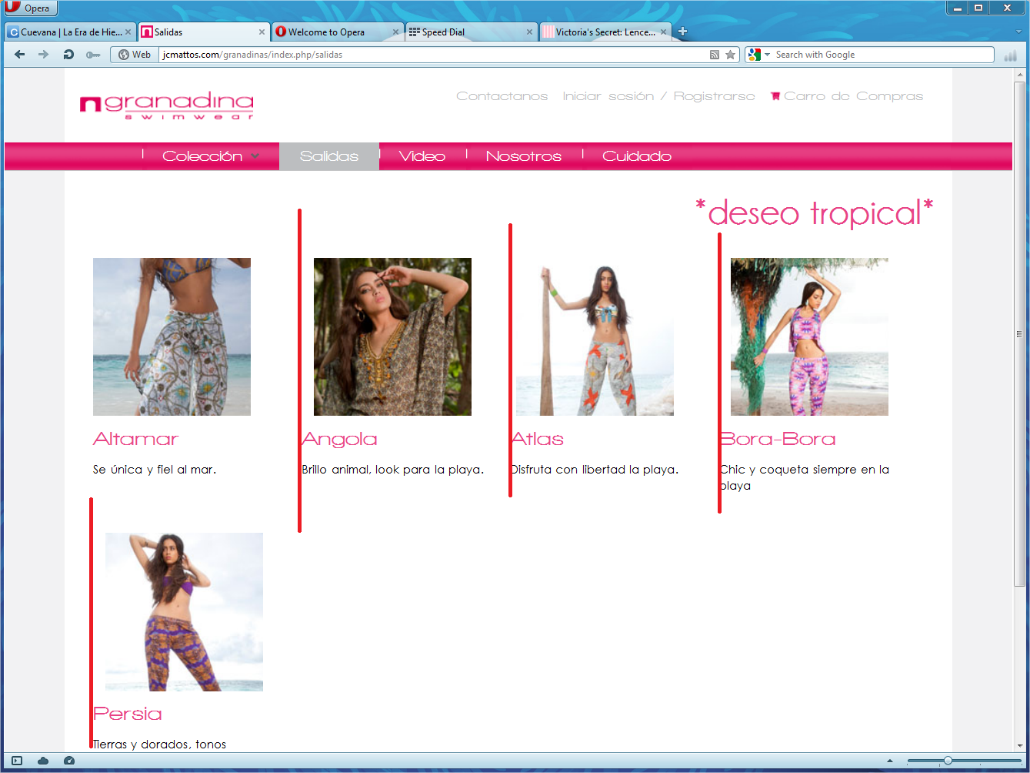Viewport: 1030px width, 773px height.
Task: Open the Contactanos link
Action: tap(502, 96)
